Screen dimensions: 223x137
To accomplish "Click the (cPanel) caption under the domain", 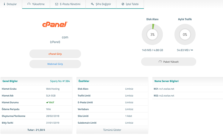I will [x=55, y=42].
